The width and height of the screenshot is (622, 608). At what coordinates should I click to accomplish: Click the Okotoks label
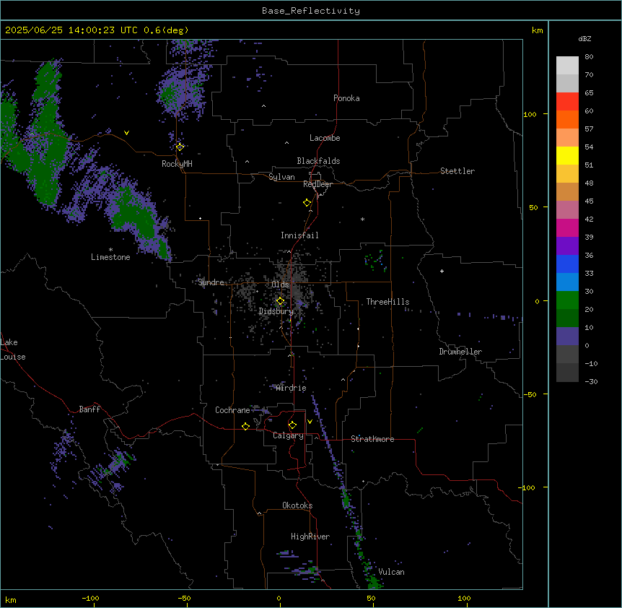tap(297, 505)
